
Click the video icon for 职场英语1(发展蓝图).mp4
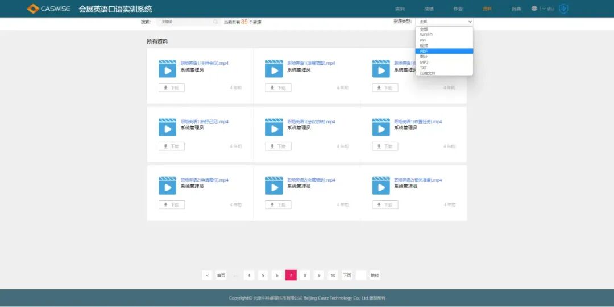point(274,68)
